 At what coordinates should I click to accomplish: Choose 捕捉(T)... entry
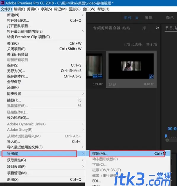43,100
